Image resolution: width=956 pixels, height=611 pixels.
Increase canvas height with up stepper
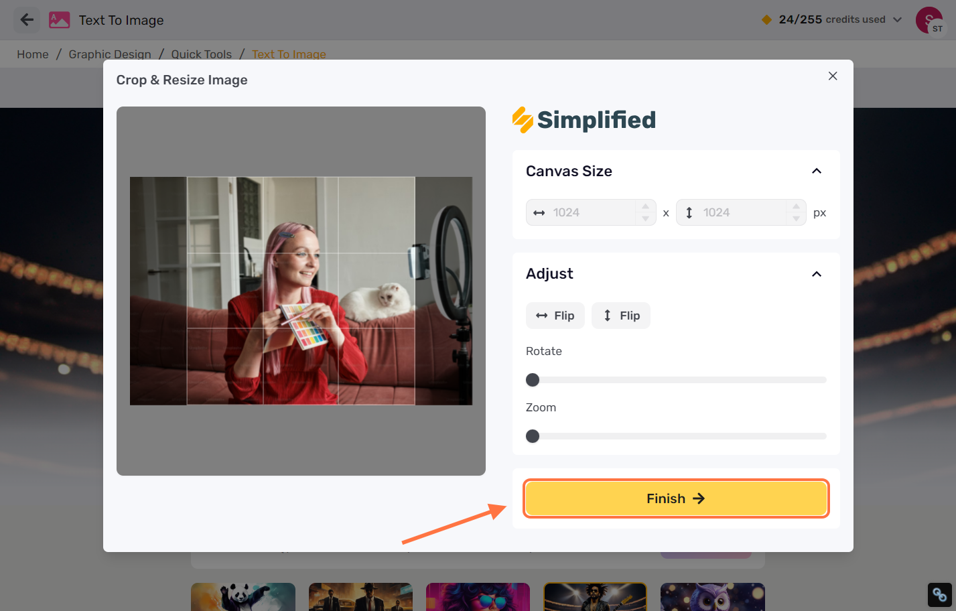[796, 206]
